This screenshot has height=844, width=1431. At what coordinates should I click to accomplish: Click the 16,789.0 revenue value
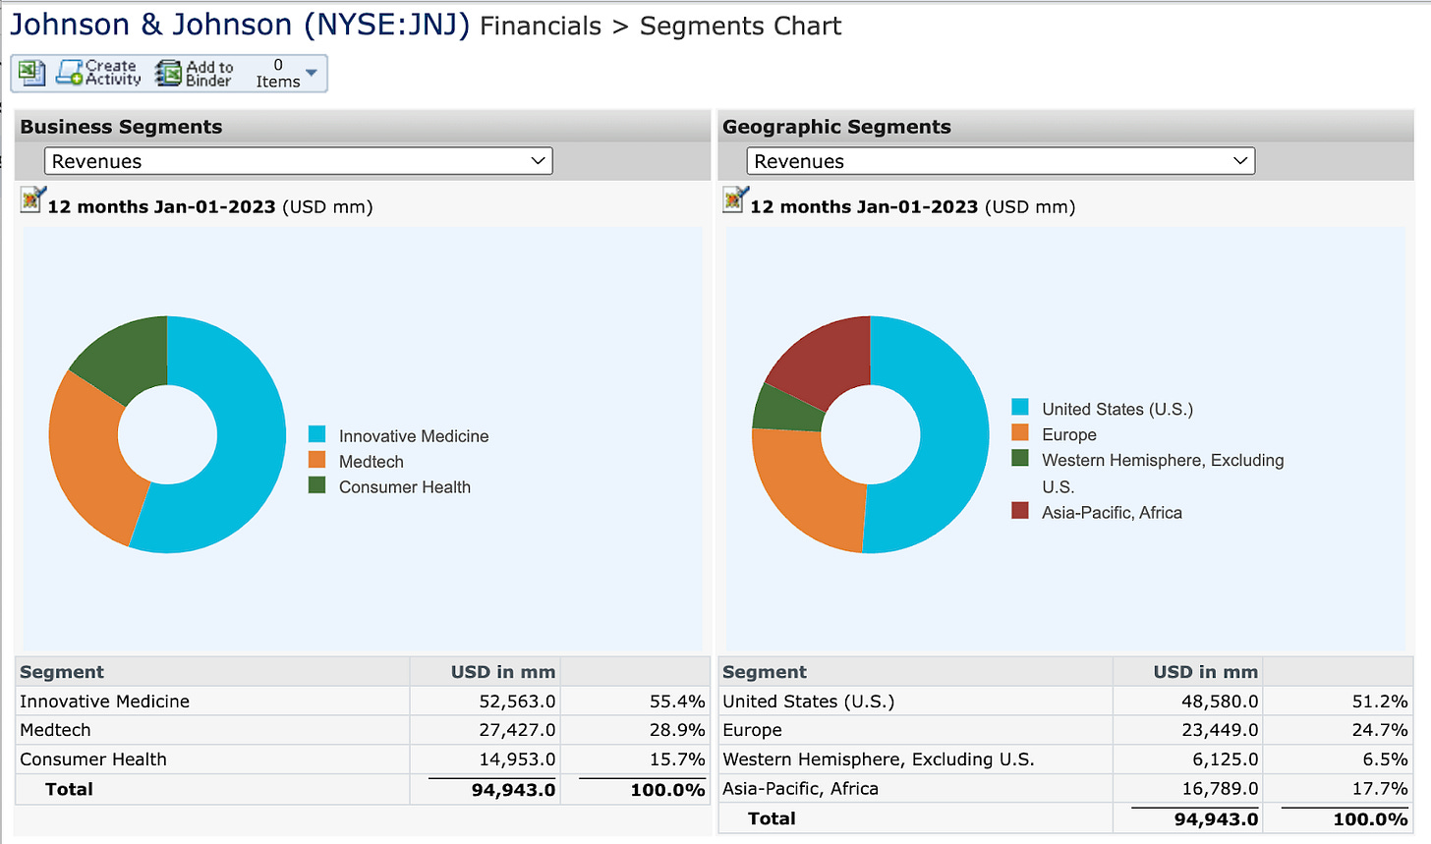pyautogui.click(x=1220, y=788)
